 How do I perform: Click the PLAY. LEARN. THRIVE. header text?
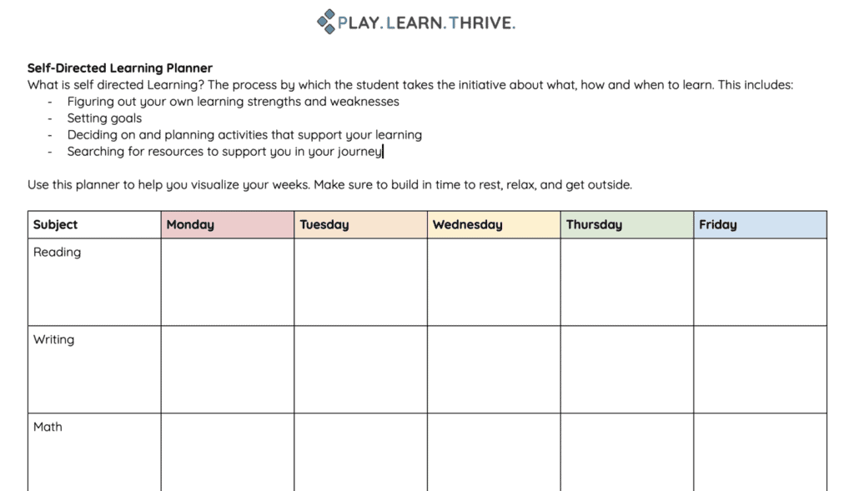click(x=426, y=23)
